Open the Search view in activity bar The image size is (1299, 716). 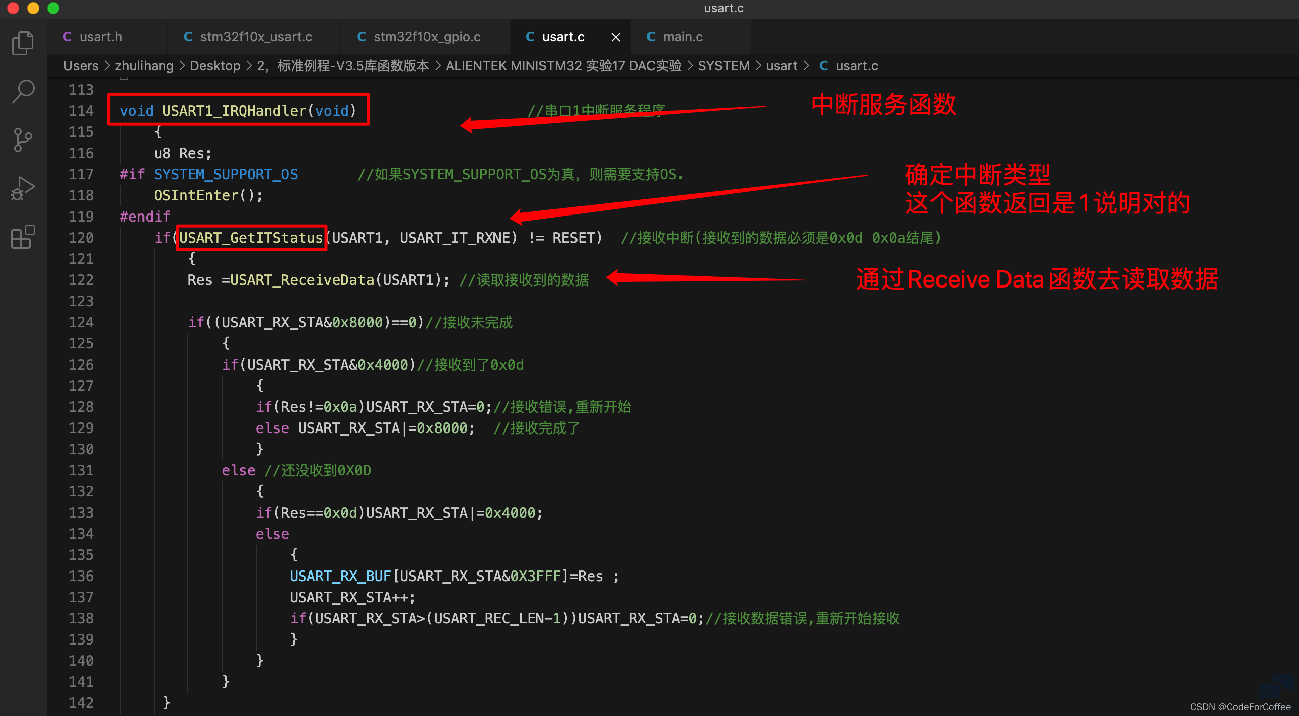pyautogui.click(x=23, y=91)
